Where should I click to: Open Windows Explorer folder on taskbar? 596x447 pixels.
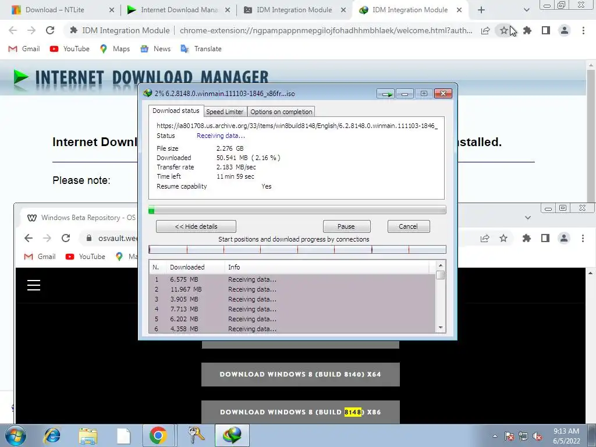[x=88, y=435]
